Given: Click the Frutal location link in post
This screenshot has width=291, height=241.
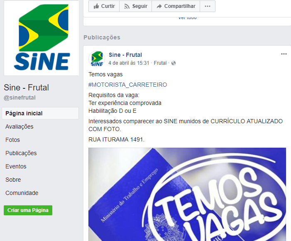Looking at the screenshot, I should click(160, 63).
